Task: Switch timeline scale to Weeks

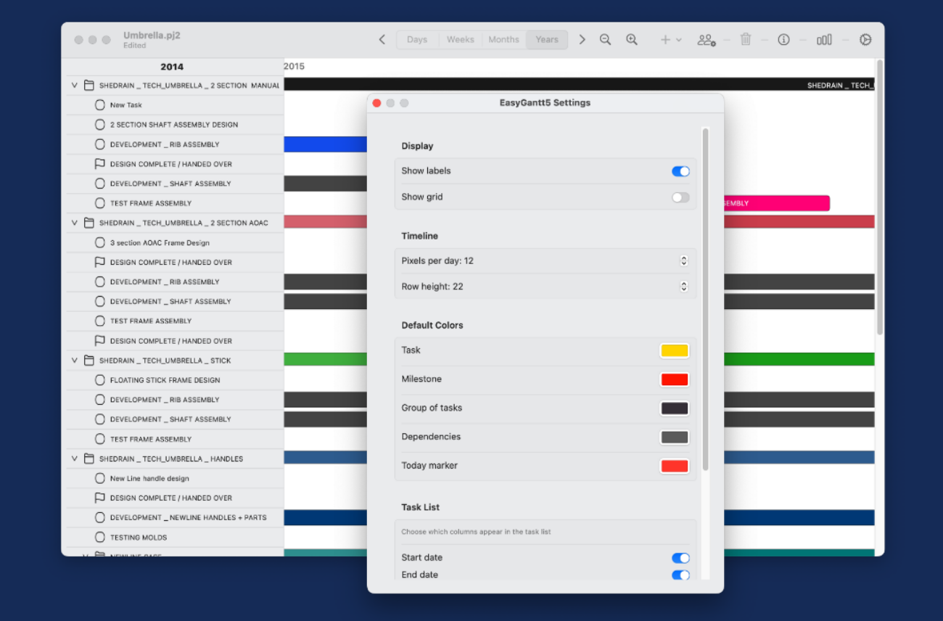Action: click(461, 40)
